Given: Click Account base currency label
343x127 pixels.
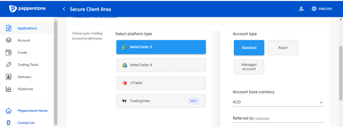Looking at the screenshot, I should click(x=254, y=92).
